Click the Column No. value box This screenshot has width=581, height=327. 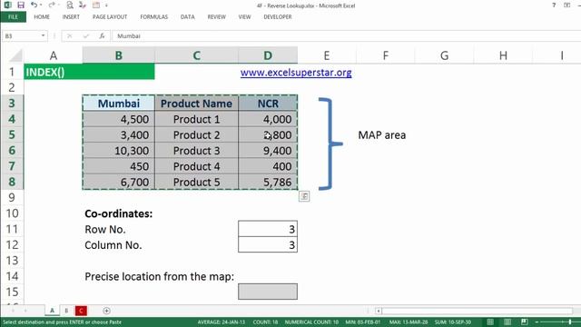point(268,244)
